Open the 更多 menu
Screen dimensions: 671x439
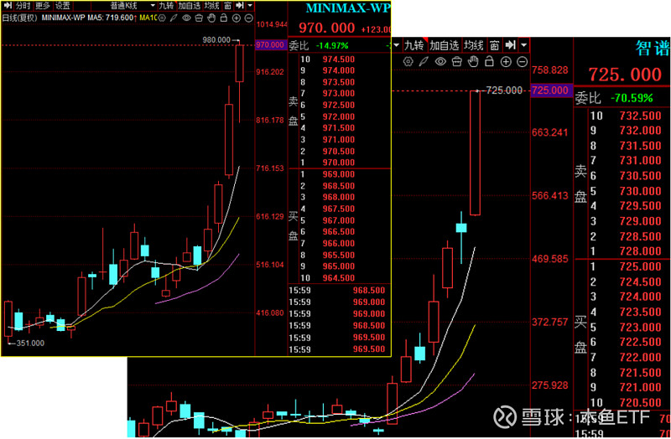43,6
